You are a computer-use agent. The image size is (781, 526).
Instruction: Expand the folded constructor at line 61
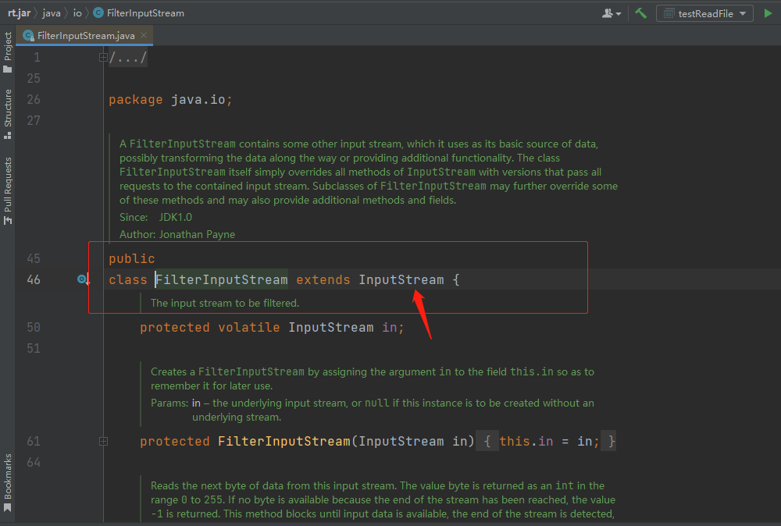[x=103, y=442]
